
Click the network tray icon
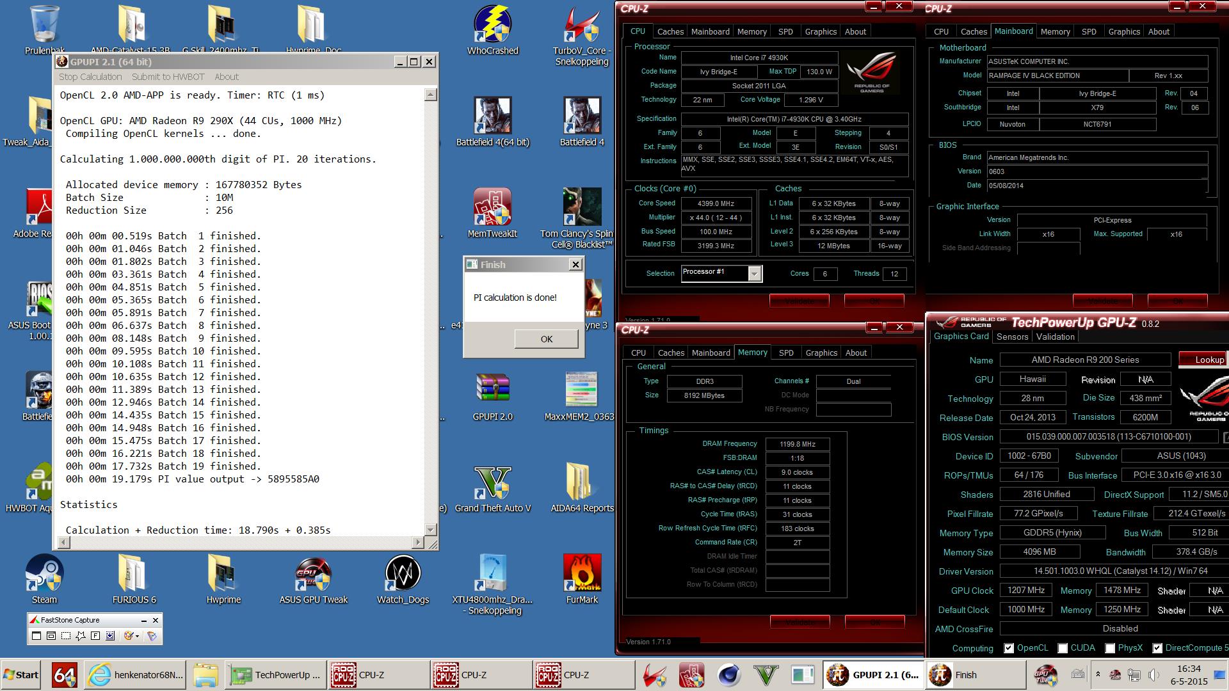(x=1134, y=675)
